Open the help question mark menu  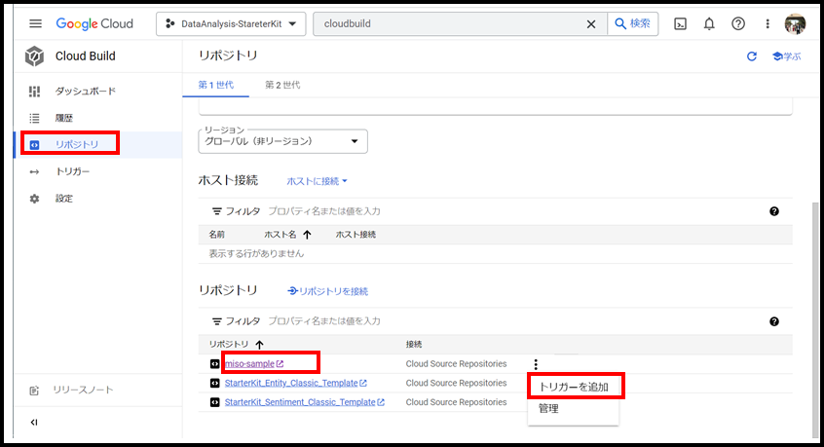(738, 23)
